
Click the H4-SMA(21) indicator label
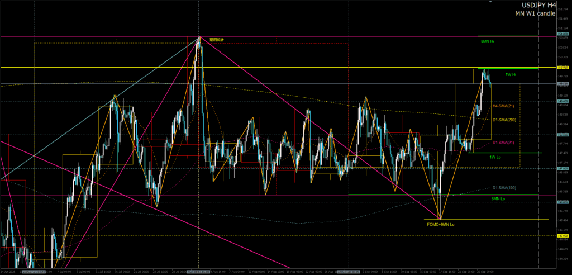(503, 106)
